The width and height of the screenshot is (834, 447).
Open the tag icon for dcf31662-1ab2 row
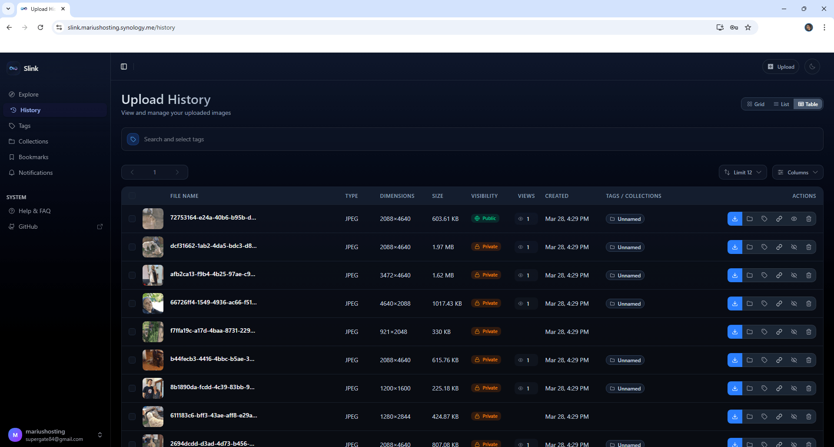click(764, 247)
